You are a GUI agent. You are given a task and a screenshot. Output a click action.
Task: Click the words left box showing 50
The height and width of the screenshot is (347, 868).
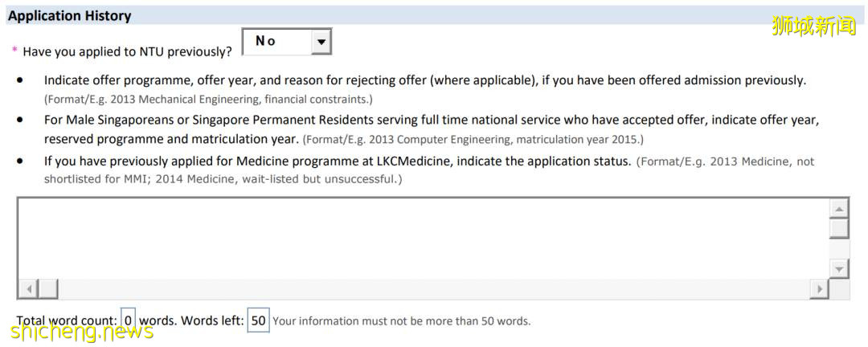tap(258, 320)
